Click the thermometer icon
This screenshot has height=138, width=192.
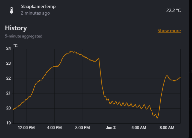coord(12,10)
